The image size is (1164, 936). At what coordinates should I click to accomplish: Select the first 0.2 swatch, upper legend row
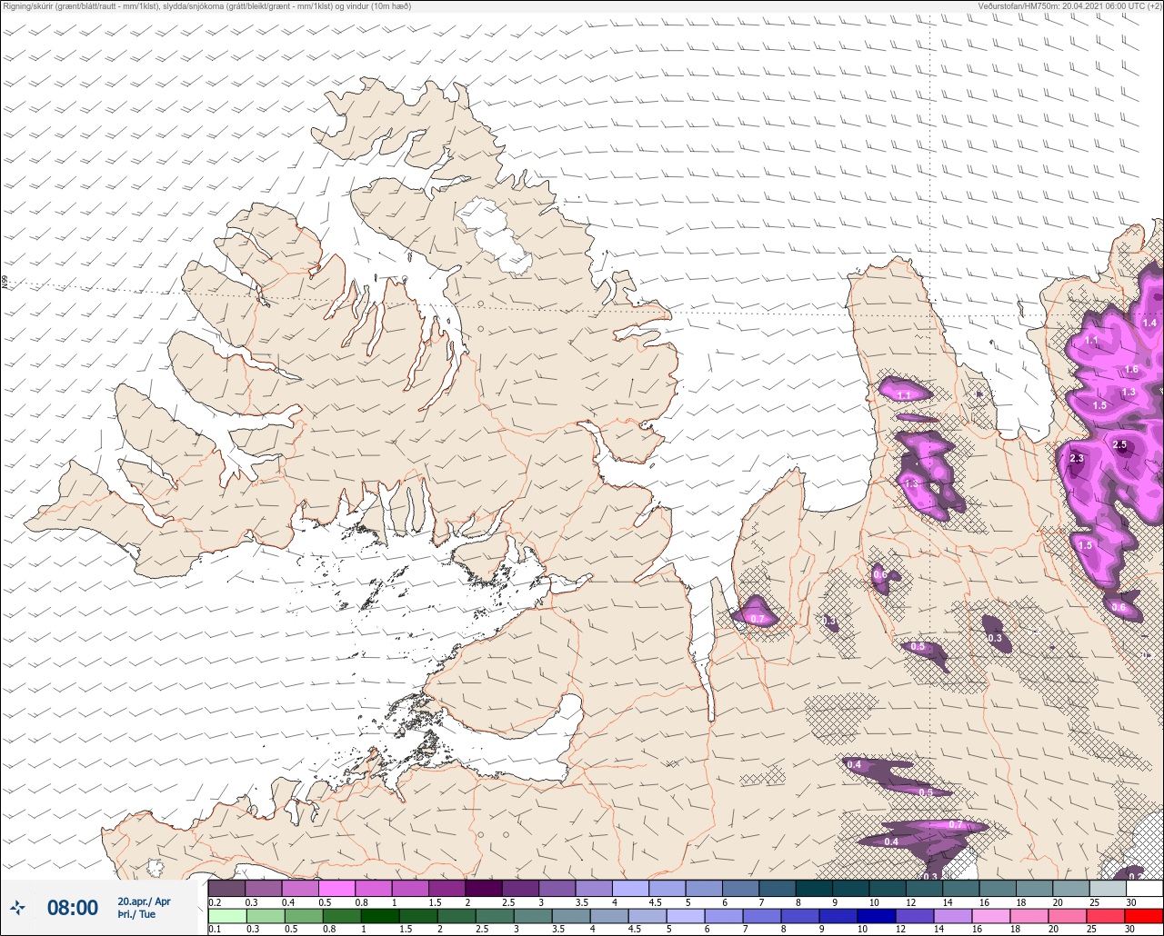tap(226, 888)
